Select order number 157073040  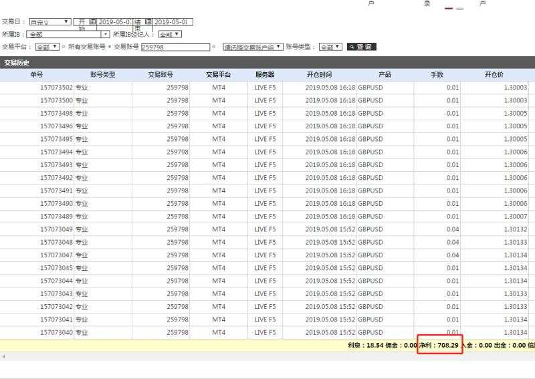(x=56, y=333)
